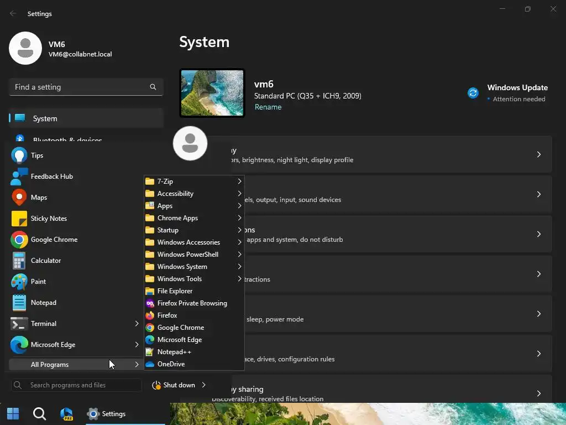Viewport: 566px width, 425px height.
Task: Expand the Windows Accessories folder
Action: tap(194, 242)
